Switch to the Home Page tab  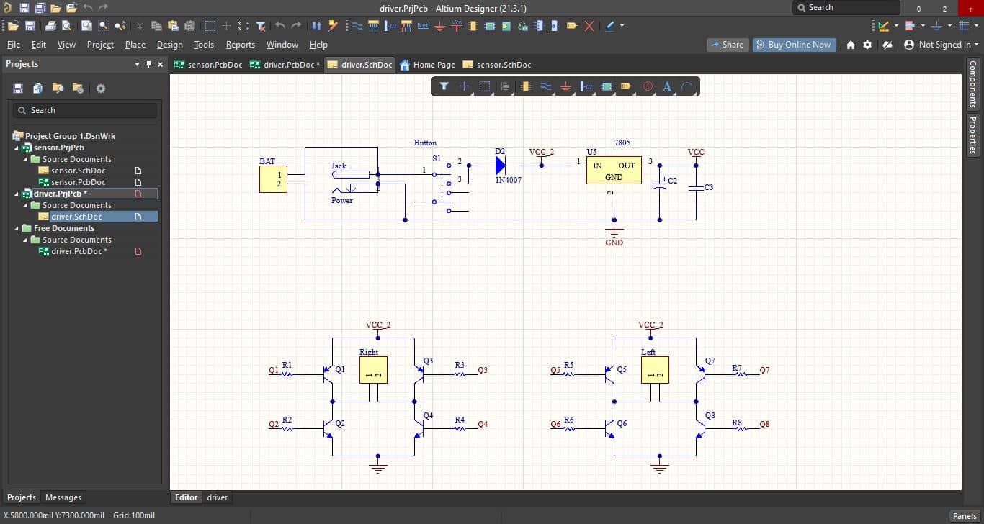point(428,65)
